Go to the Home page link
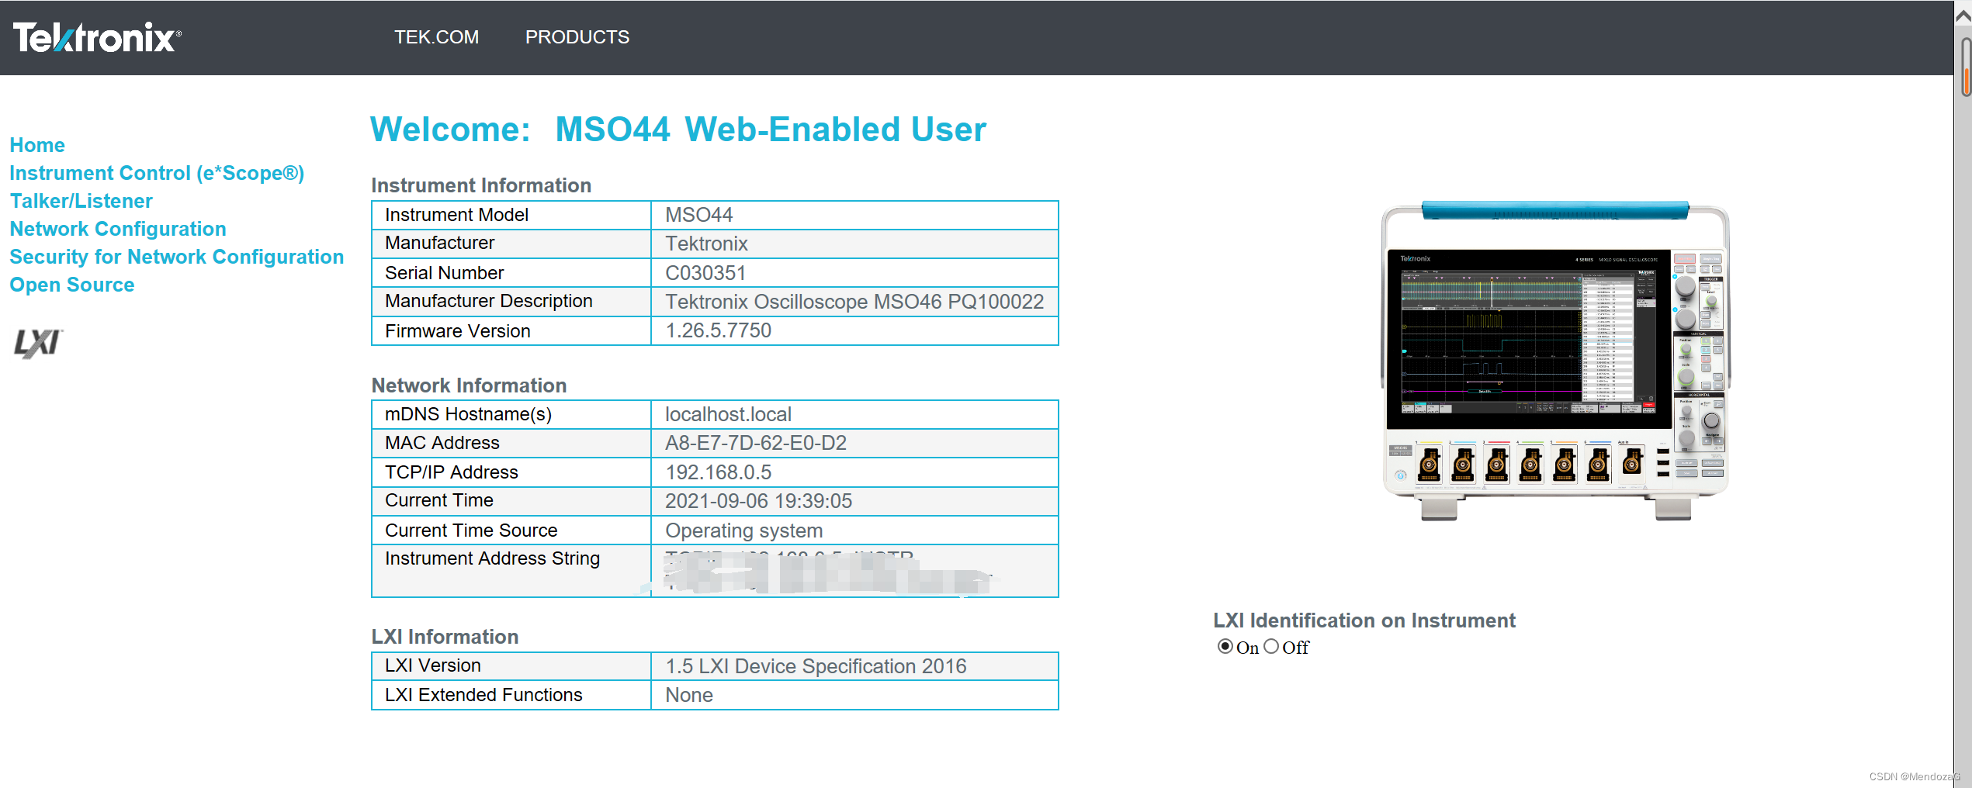 pos(37,145)
